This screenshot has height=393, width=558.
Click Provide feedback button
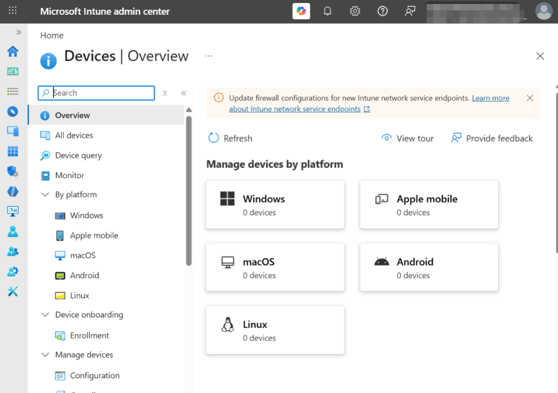click(492, 138)
